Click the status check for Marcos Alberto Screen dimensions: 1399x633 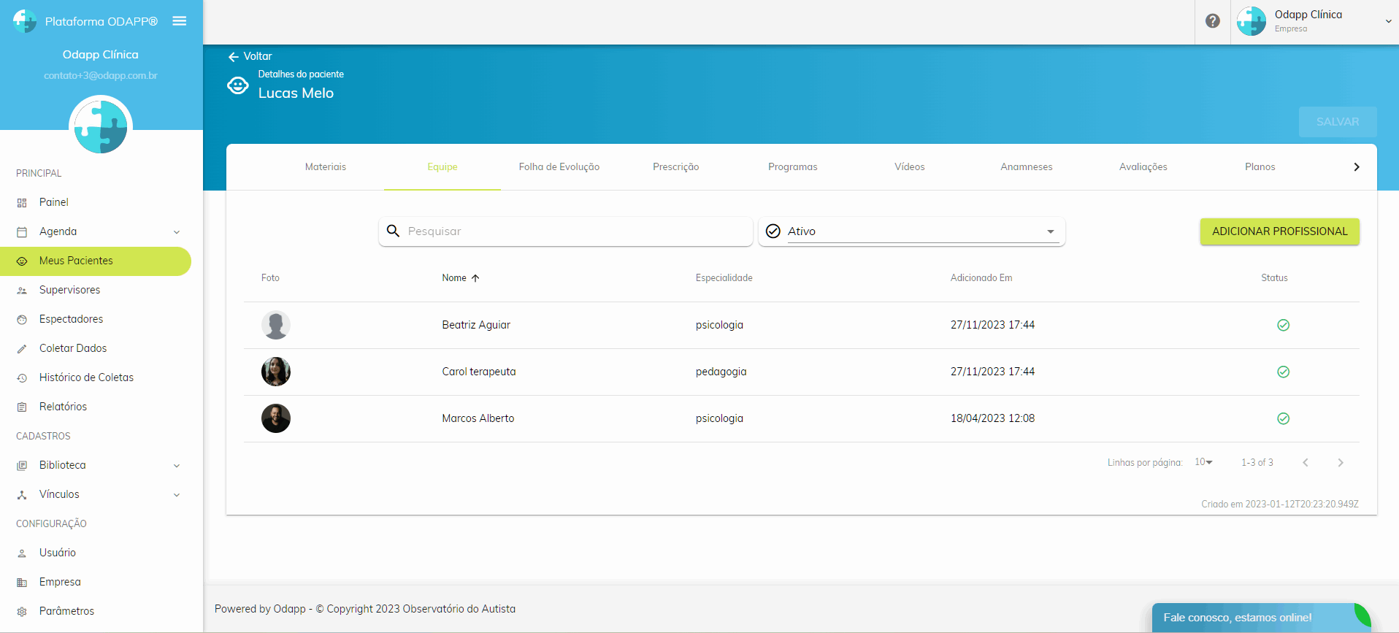click(1283, 419)
